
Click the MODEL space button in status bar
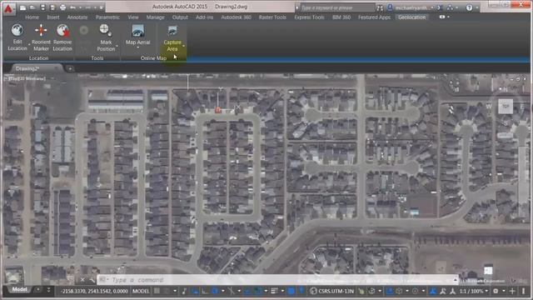141,291
